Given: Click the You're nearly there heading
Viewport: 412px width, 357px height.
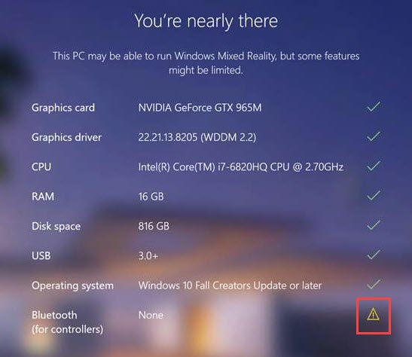Looking at the screenshot, I should point(206,21).
